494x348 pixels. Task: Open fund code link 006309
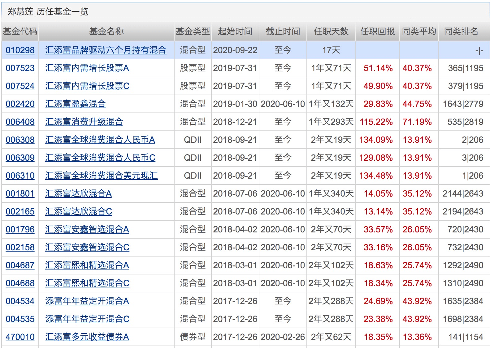pos(20,158)
